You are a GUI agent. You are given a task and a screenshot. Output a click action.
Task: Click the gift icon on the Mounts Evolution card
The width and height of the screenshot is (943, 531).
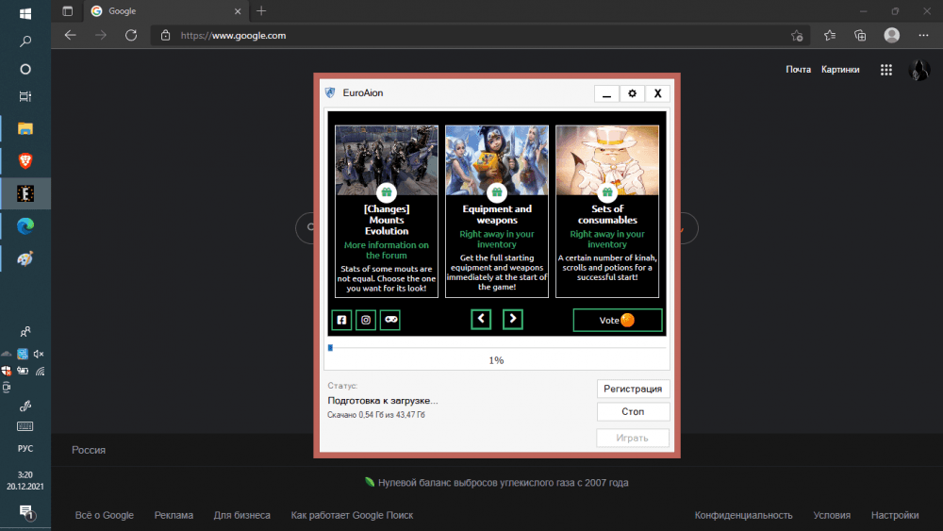[387, 191]
